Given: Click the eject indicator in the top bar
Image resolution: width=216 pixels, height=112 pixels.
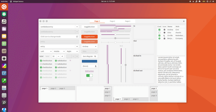Looking at the screenshot, I should coord(193,1).
